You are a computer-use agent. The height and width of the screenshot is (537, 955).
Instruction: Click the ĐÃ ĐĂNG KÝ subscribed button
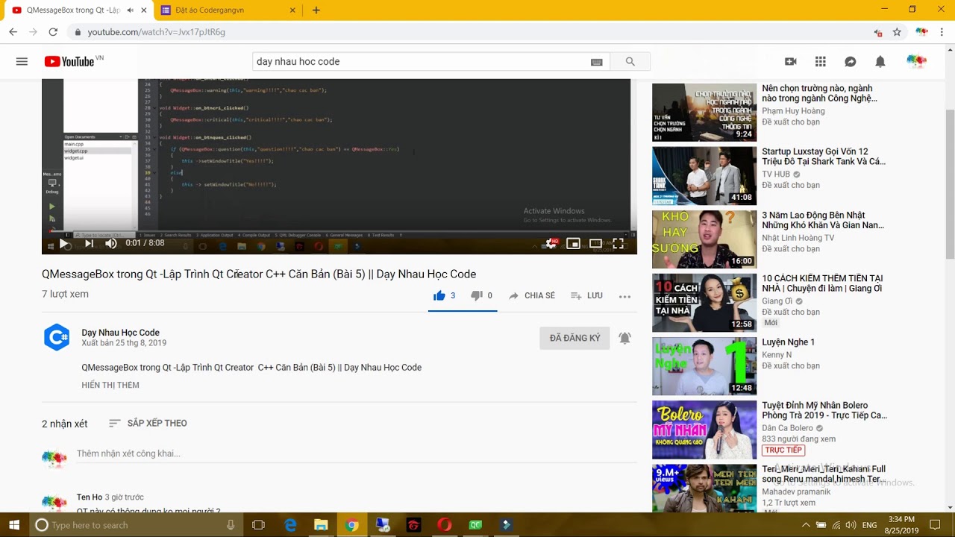pos(574,338)
